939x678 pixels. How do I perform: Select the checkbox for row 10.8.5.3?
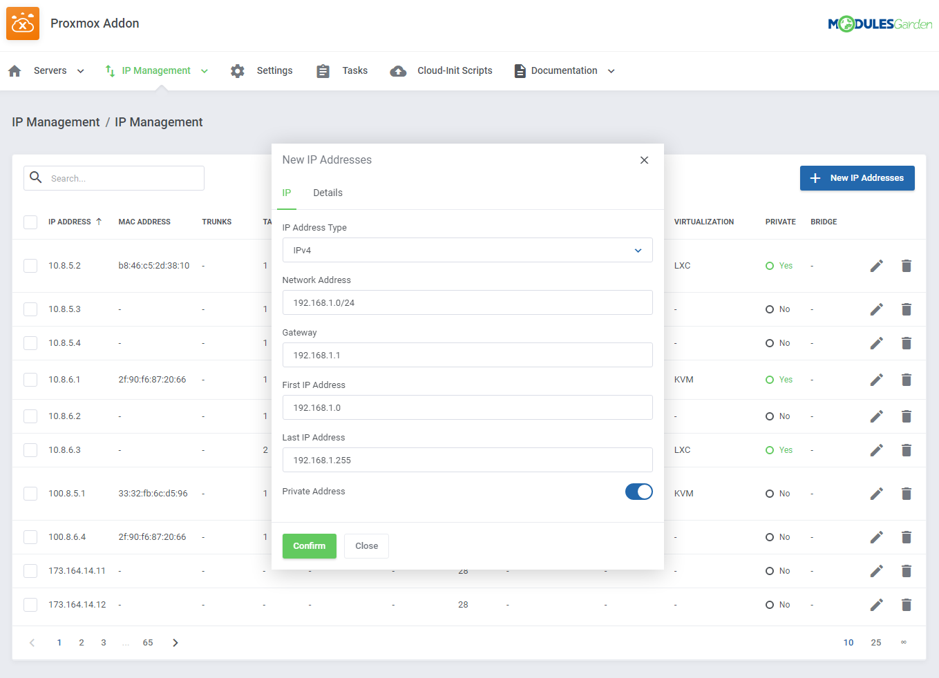click(x=30, y=309)
